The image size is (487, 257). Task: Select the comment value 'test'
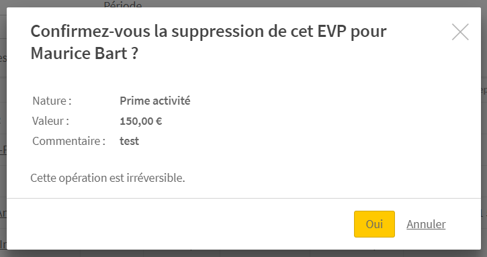(x=129, y=141)
